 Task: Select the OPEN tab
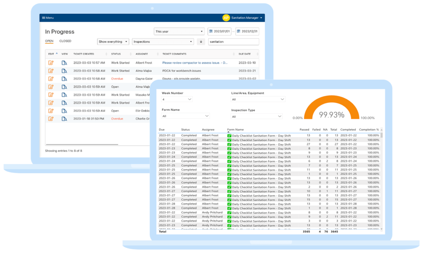click(49, 41)
